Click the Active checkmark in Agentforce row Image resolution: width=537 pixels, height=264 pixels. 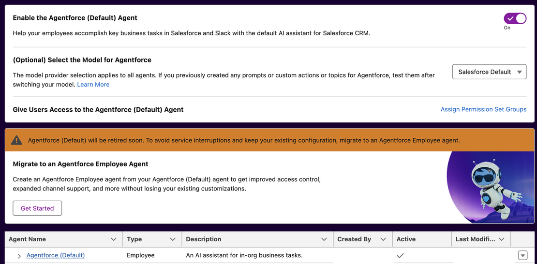click(x=400, y=255)
